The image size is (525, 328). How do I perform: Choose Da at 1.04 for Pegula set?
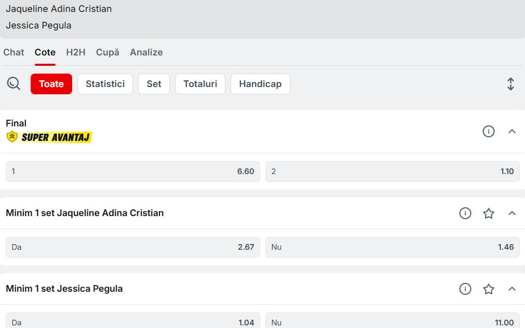click(133, 322)
